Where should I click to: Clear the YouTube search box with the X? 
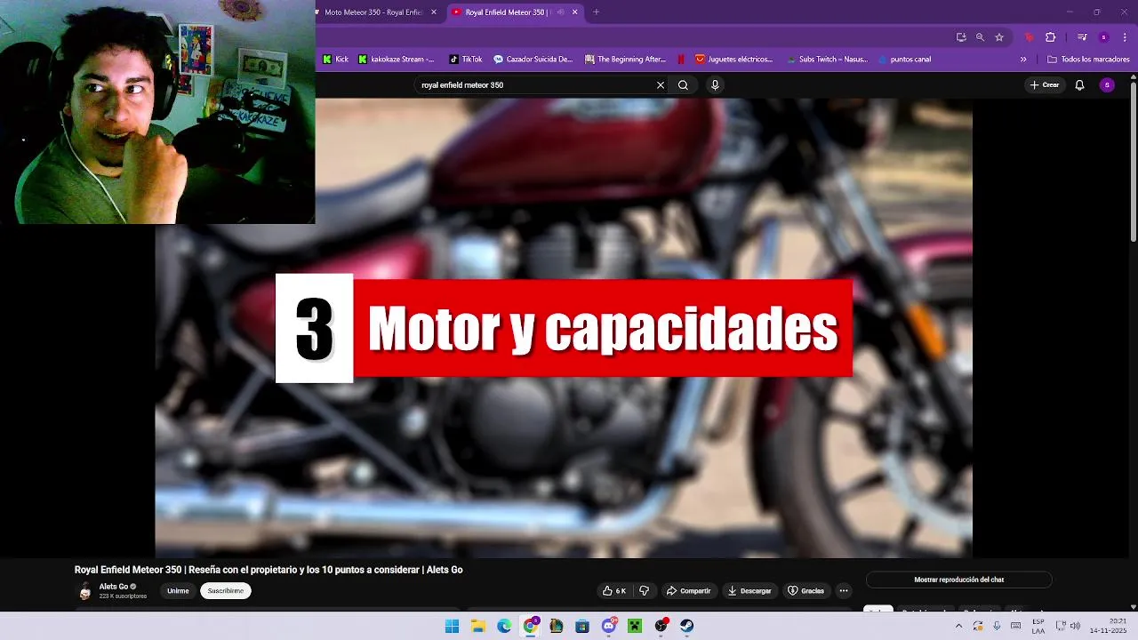click(661, 85)
